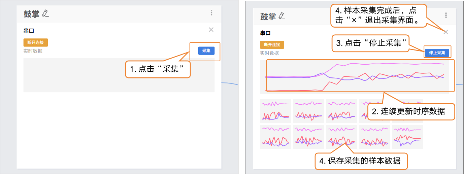The width and height of the screenshot is (464, 174).
Task: Select second sample thumbnail in top row
Action: coord(308,111)
